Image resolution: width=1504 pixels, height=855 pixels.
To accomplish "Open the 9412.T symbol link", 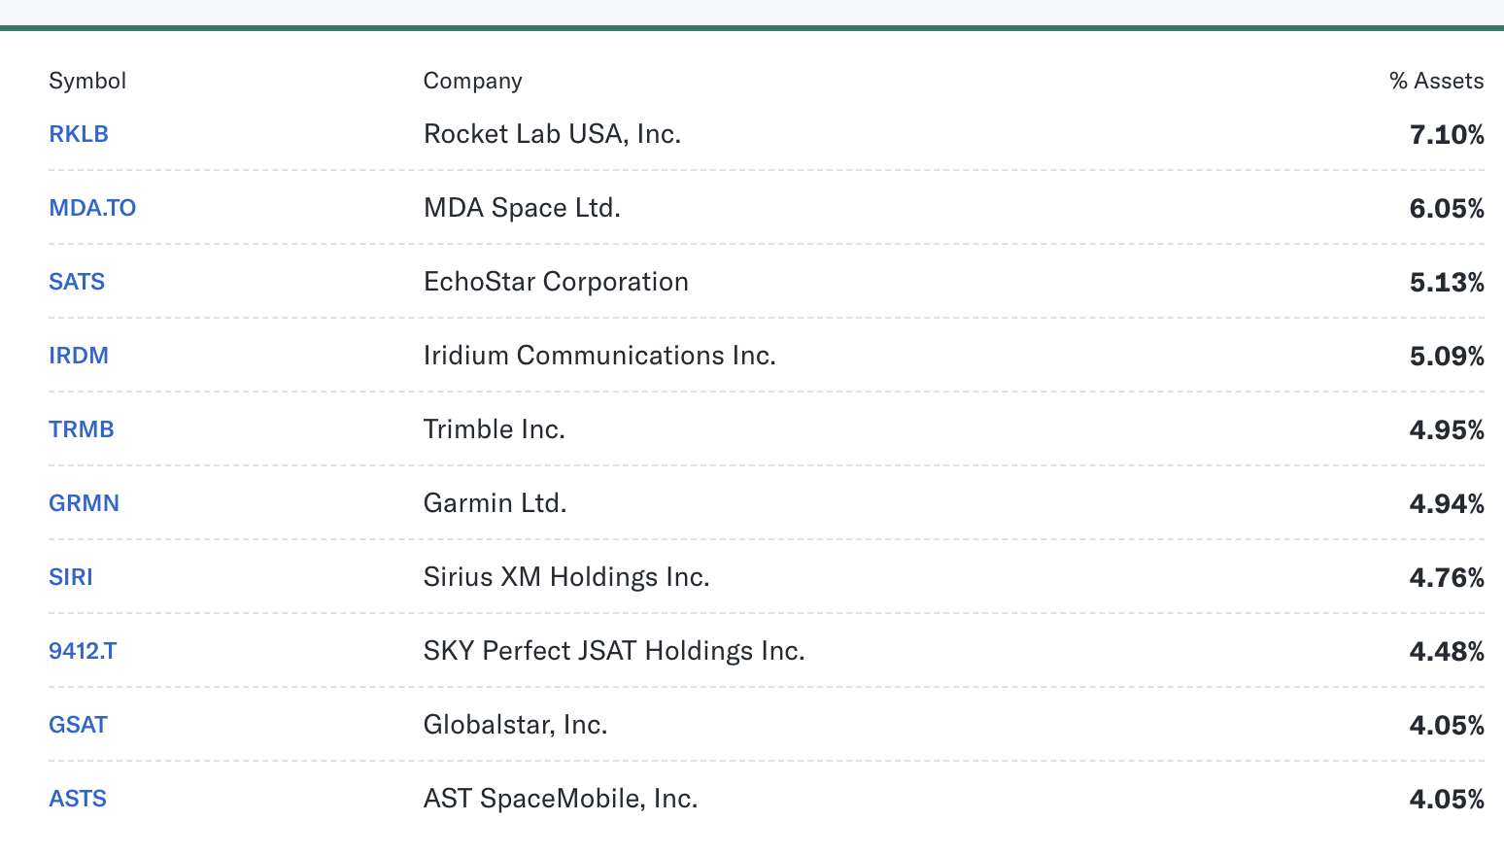I will (83, 651).
